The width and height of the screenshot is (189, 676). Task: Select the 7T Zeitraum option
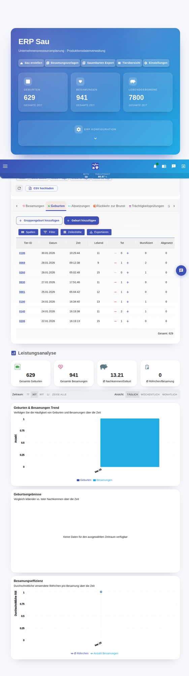click(x=28, y=394)
